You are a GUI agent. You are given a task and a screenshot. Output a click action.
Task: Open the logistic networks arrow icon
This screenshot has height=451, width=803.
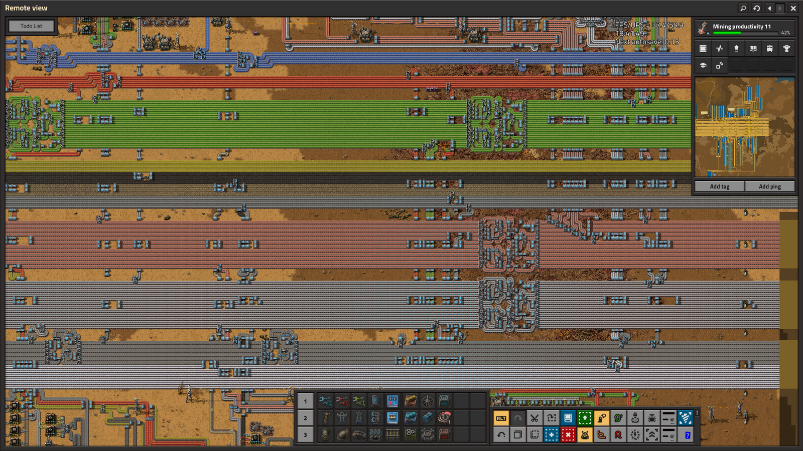point(736,49)
